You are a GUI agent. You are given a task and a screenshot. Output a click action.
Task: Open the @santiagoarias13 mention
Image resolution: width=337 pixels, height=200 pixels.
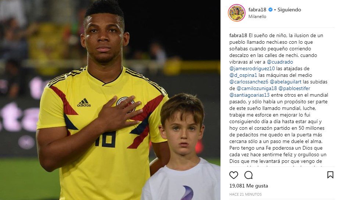(249, 95)
